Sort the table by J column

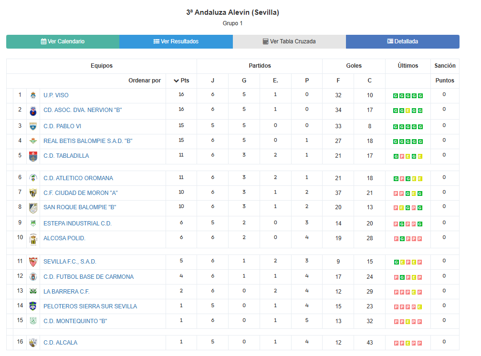[213, 81]
